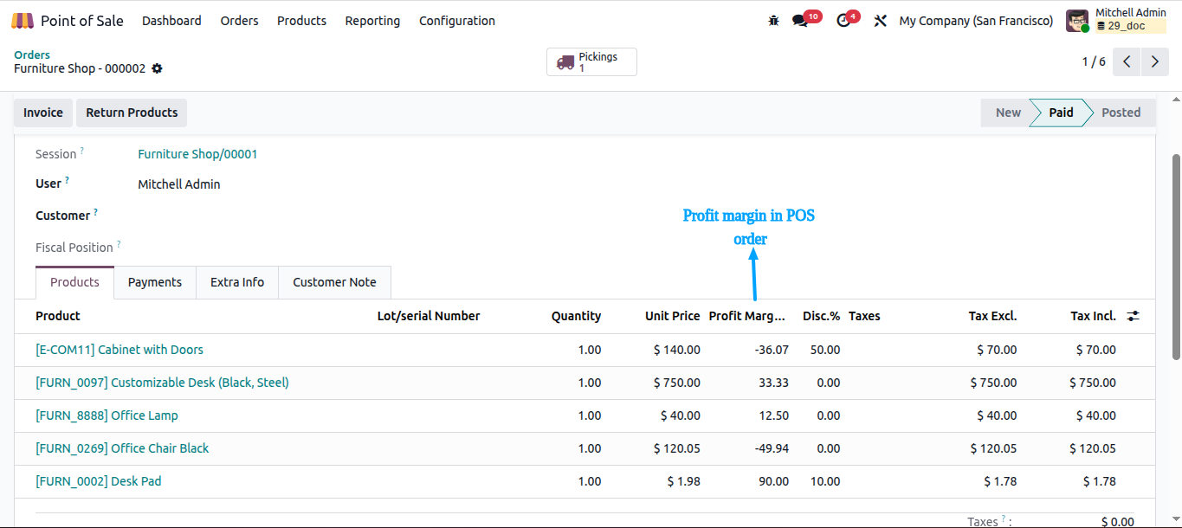
Task: Open the Point of Sale app icon
Action: click(23, 21)
